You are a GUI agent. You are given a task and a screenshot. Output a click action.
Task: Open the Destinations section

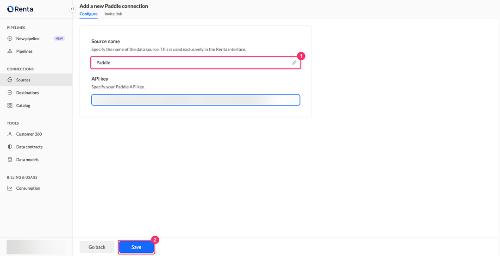coord(36,93)
